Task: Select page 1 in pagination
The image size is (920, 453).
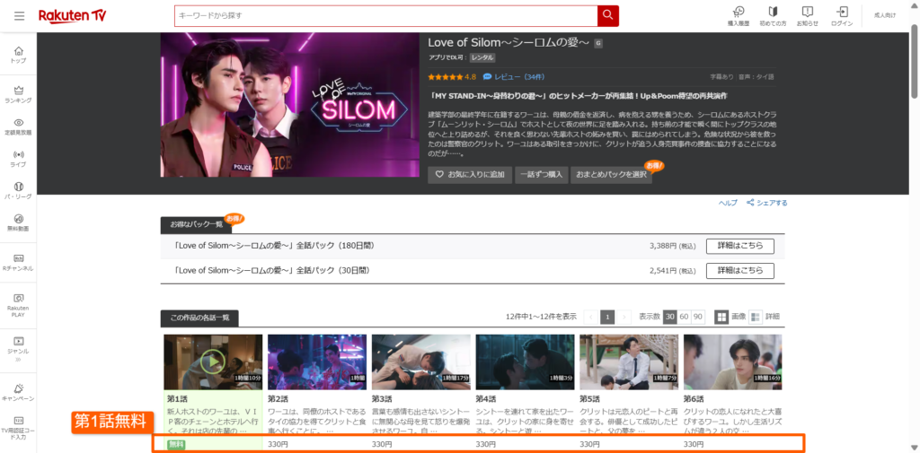Action: [608, 317]
